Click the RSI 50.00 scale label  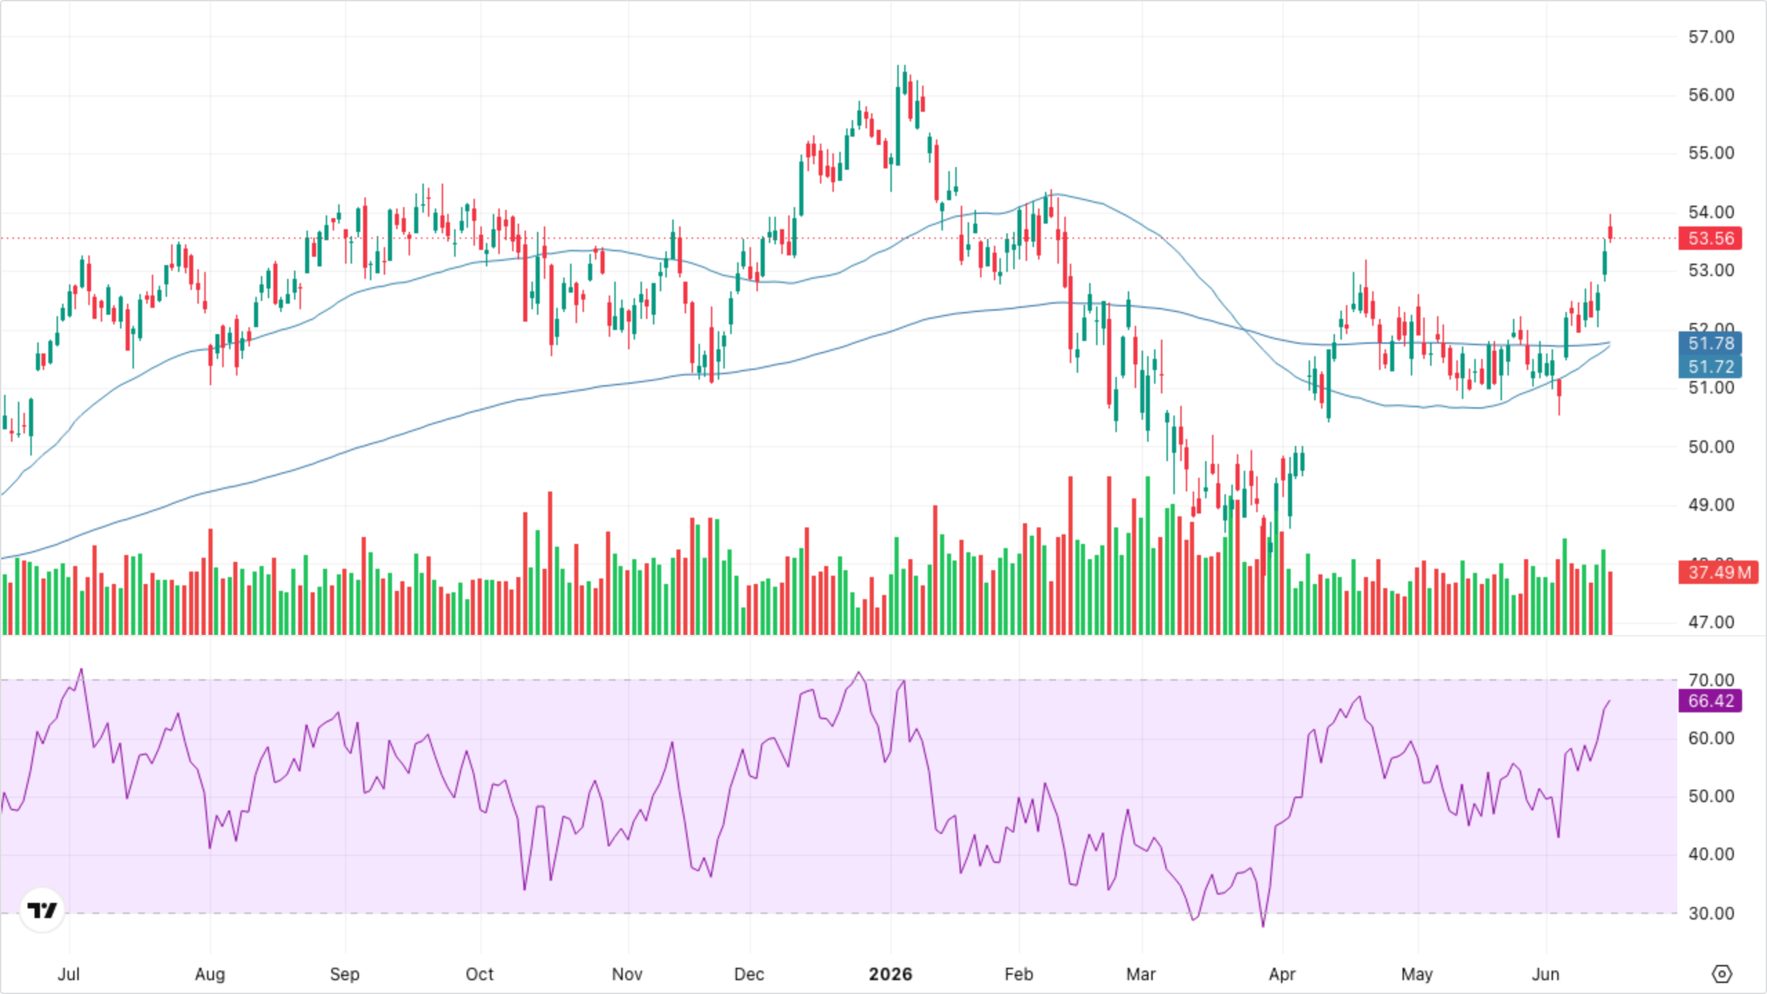pyautogui.click(x=1711, y=796)
